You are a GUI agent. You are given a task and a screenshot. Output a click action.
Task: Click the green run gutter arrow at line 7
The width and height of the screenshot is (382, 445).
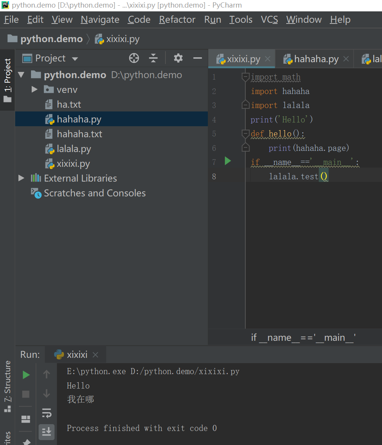[x=228, y=161]
